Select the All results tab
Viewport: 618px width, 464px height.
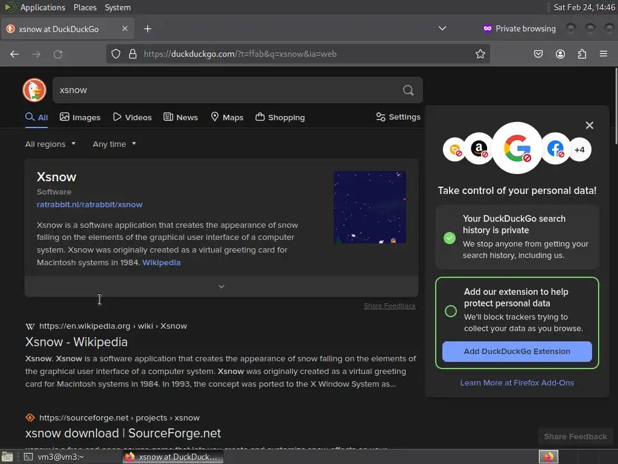point(37,117)
